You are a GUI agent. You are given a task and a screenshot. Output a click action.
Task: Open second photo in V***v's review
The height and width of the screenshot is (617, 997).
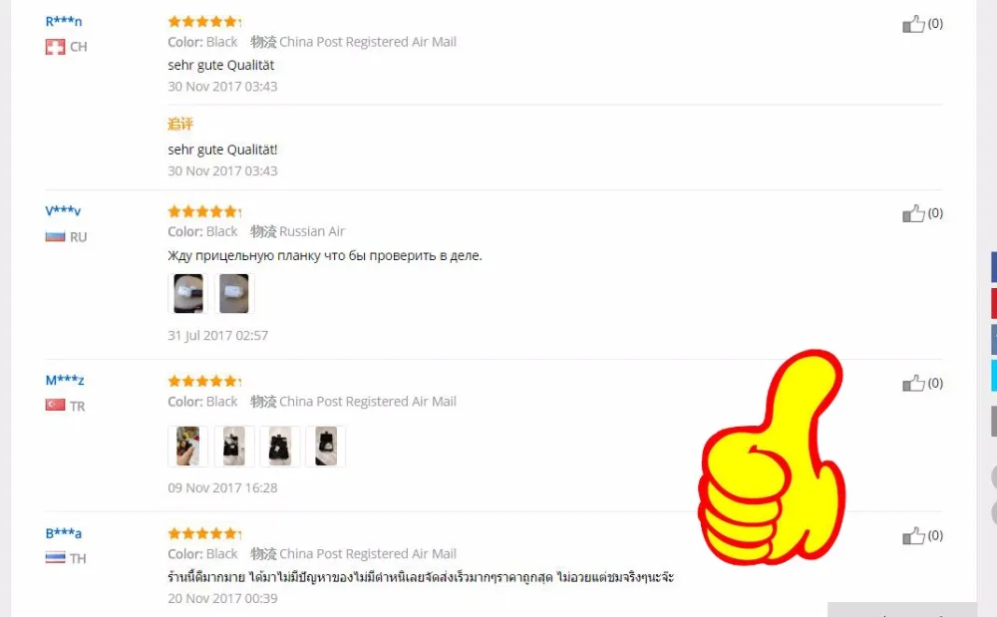coord(234,294)
